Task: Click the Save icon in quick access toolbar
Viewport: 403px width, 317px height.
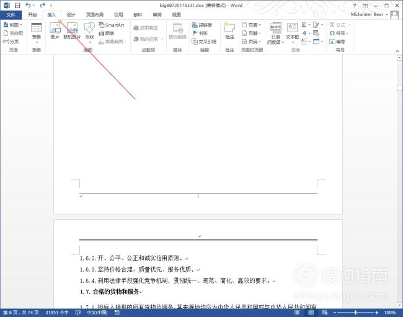Action: 17,5
